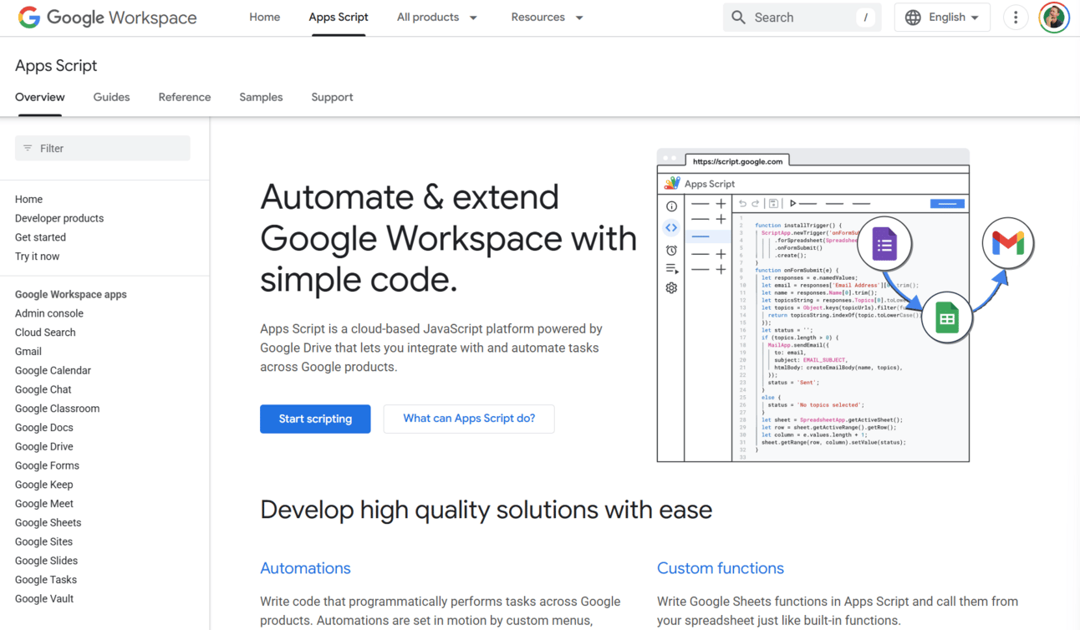1080x630 pixels.
Task: Open Google Keep in sidebar
Action: 44,485
